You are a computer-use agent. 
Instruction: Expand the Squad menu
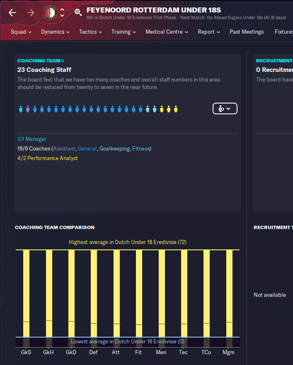(x=21, y=32)
